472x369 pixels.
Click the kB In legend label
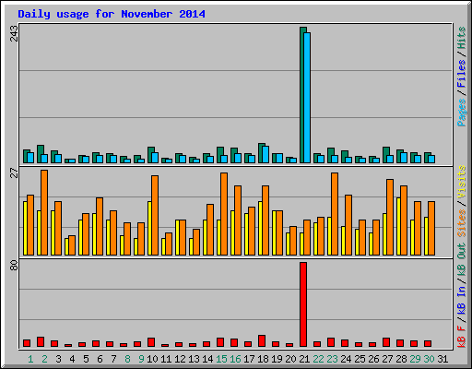coord(462,300)
